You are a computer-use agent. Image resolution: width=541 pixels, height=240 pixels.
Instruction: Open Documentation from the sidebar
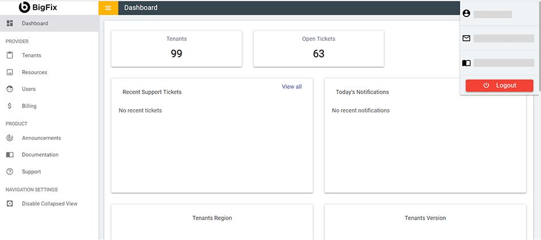(x=49, y=155)
